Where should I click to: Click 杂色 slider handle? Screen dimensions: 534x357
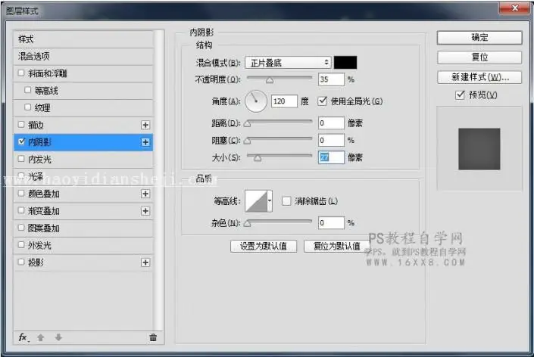pyautogui.click(x=248, y=223)
